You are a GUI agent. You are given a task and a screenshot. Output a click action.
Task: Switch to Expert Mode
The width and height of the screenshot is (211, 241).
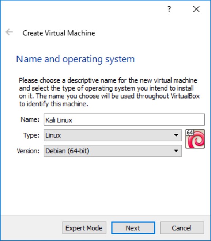[x=84, y=228]
